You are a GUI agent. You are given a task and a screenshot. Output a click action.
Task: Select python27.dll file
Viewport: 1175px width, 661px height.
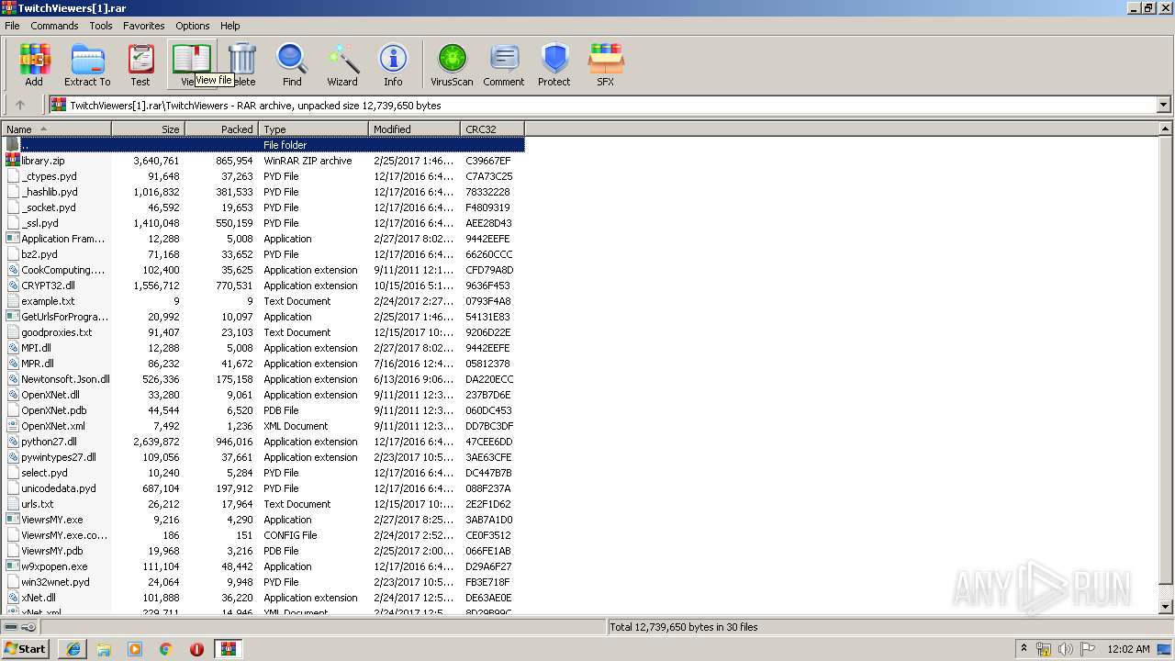[49, 442]
